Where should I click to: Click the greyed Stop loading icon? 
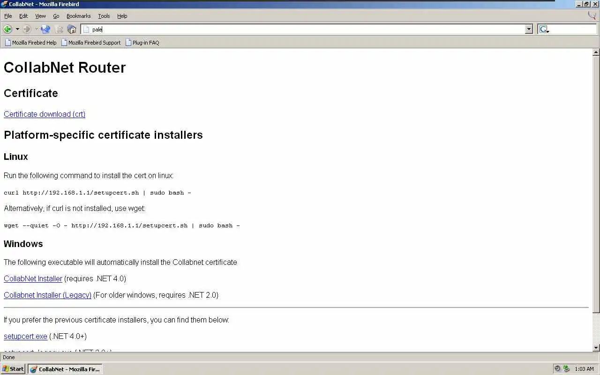pos(59,29)
